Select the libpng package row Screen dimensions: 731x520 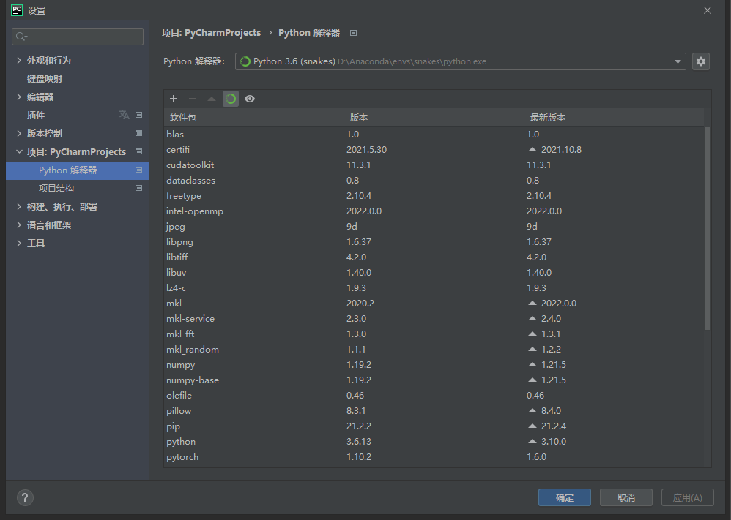click(434, 241)
